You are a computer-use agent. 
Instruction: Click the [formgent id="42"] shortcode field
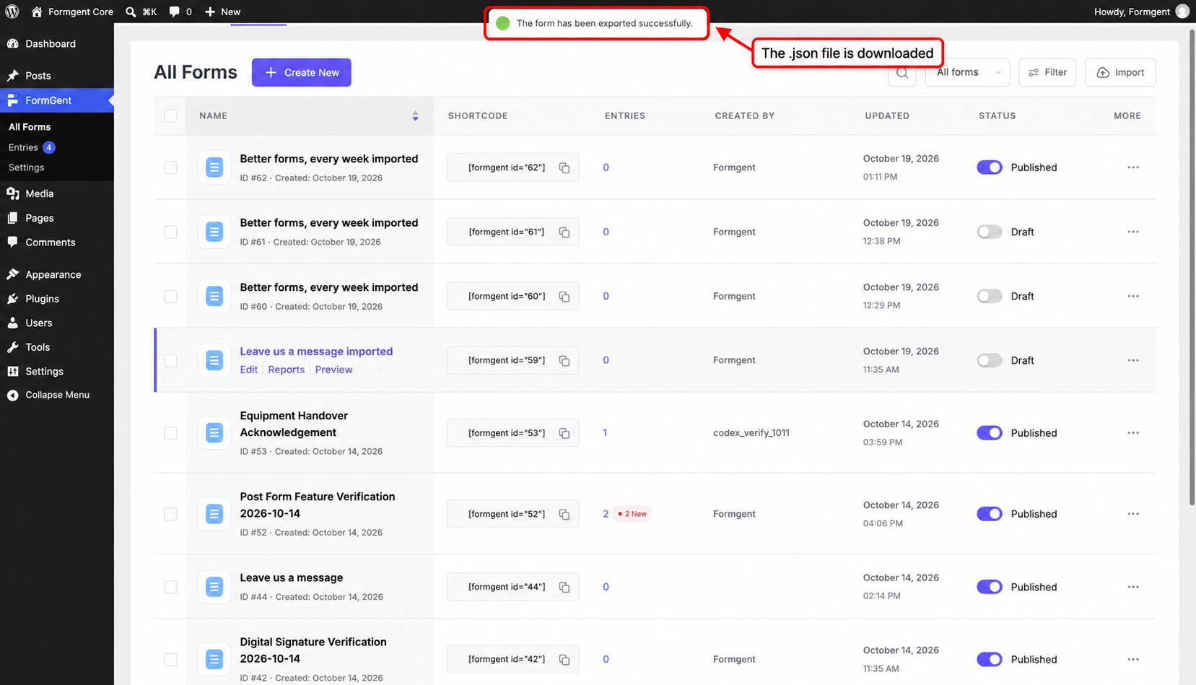click(x=512, y=659)
